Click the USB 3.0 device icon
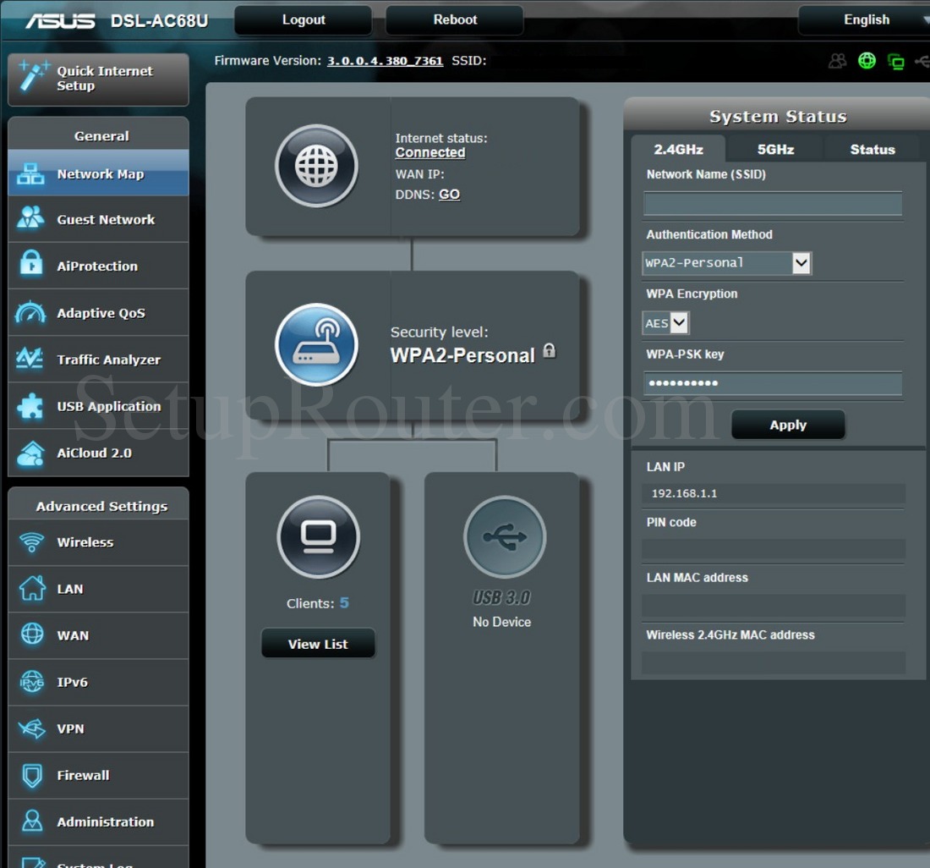The image size is (930, 868). point(504,537)
